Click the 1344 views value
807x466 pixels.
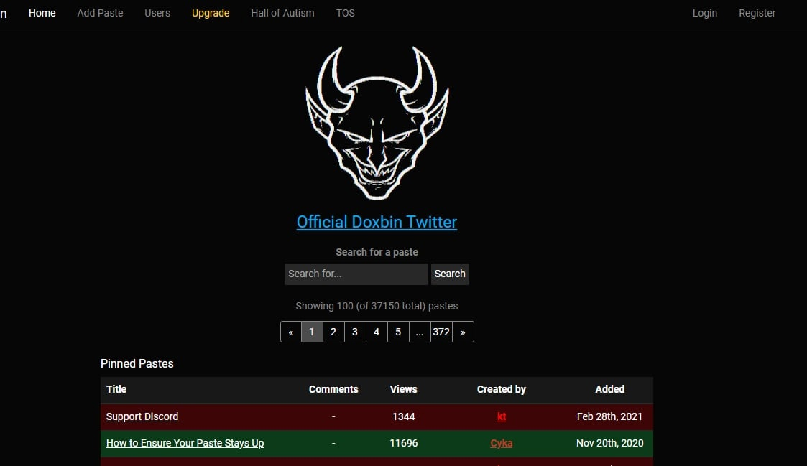(404, 416)
